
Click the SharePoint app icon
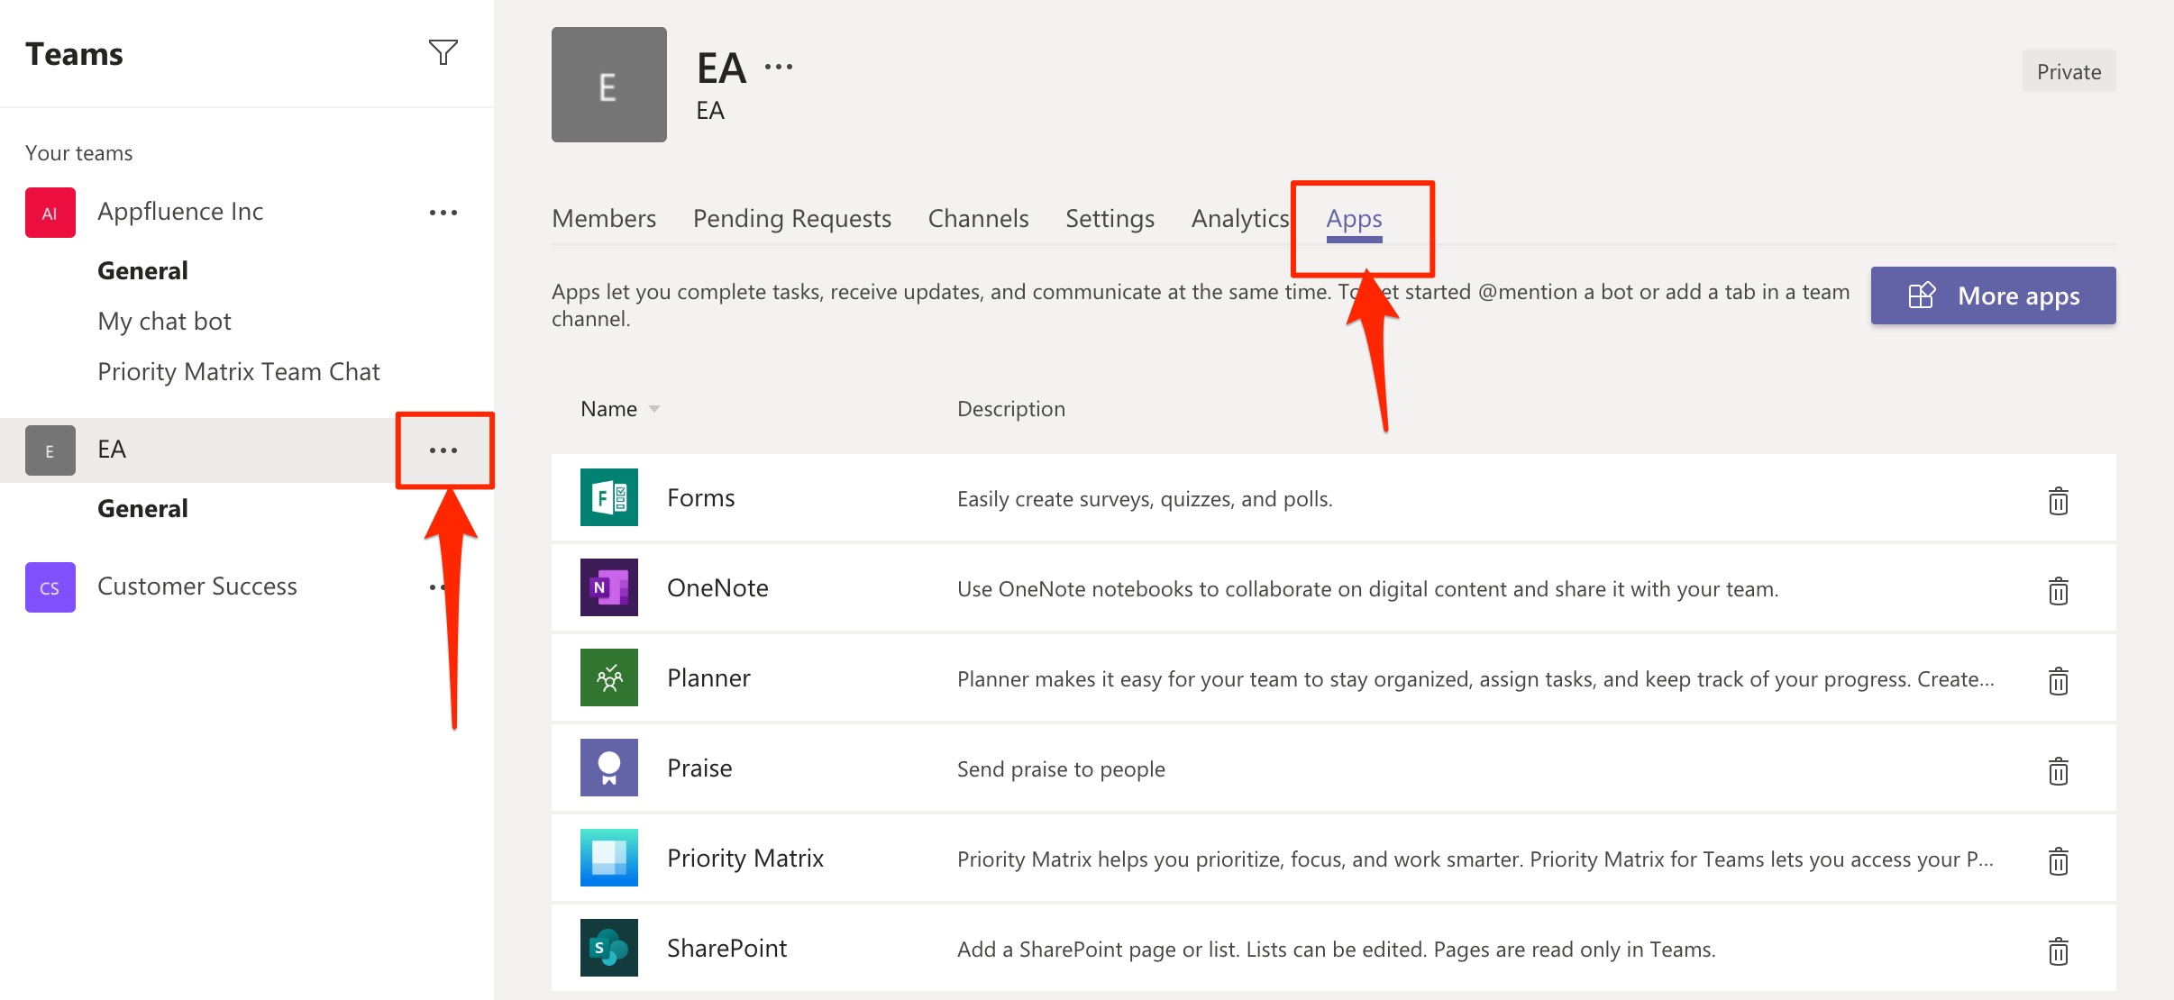608,948
